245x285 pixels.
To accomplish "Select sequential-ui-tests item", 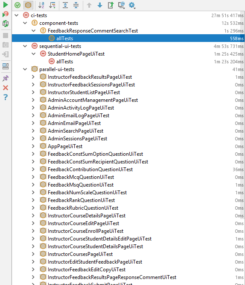I will [128, 46].
